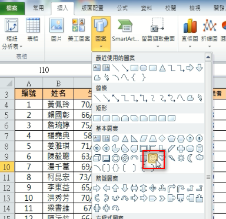
Task: Select the cross shape in basic shapes
Action: pyautogui.click(x=181, y=148)
